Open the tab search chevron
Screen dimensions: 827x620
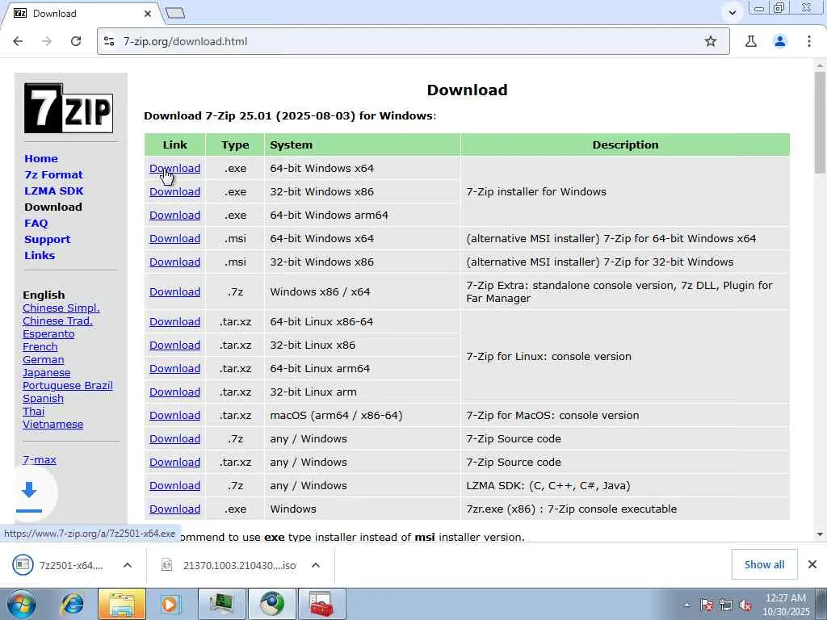tap(732, 13)
